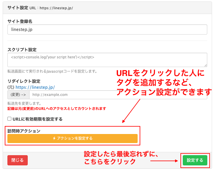Click the green 設定する button
This screenshot has width=215, height=171.
pyautogui.click(x=195, y=160)
